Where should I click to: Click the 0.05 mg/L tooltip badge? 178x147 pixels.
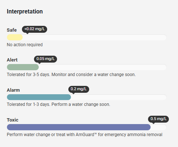[x=45, y=59]
